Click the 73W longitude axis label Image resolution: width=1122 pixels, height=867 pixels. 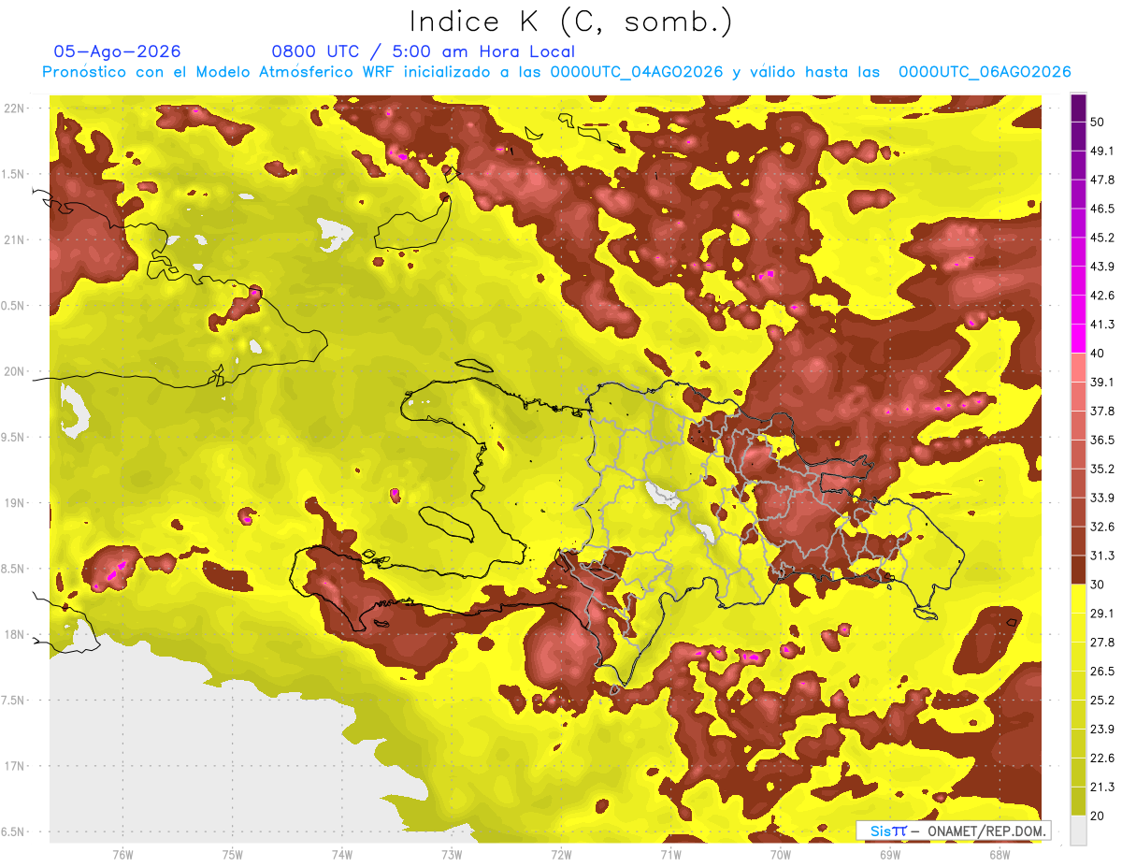pyautogui.click(x=452, y=854)
